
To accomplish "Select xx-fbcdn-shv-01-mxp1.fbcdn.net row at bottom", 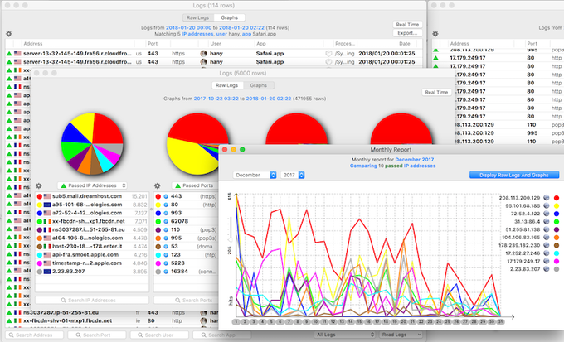I will click(x=111, y=320).
